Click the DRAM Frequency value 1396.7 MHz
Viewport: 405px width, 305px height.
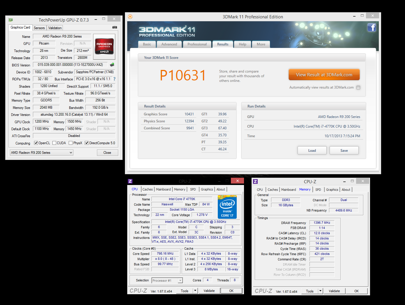click(x=322, y=223)
